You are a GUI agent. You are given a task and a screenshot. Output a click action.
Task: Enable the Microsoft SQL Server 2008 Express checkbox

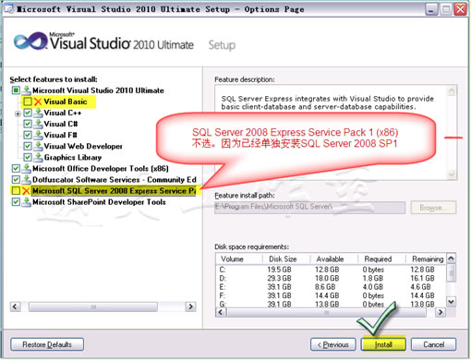pyautogui.click(x=16, y=191)
